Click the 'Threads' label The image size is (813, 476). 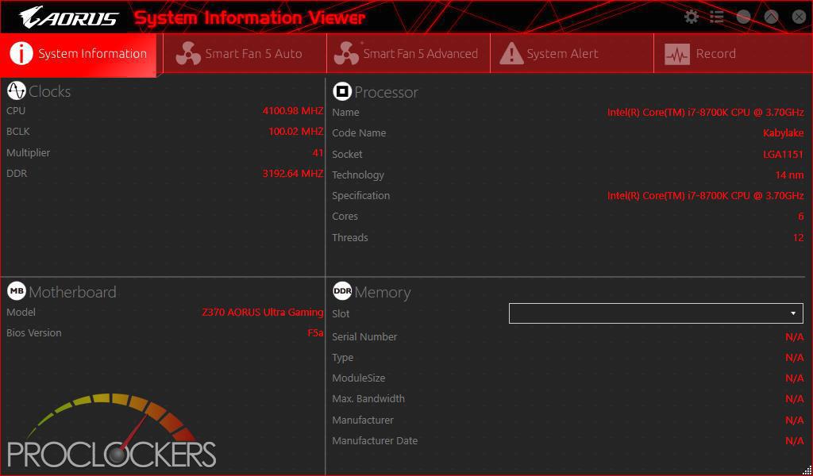(350, 238)
